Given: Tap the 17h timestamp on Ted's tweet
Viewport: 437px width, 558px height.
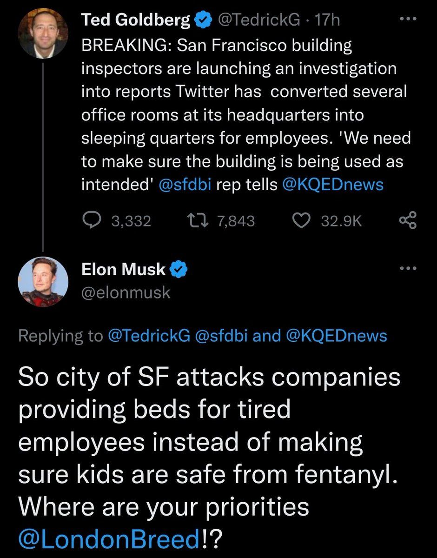Looking at the screenshot, I should click(327, 21).
